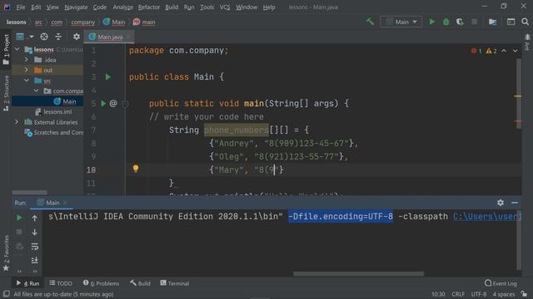
Task: Open the Build menu
Action: pos(172,7)
